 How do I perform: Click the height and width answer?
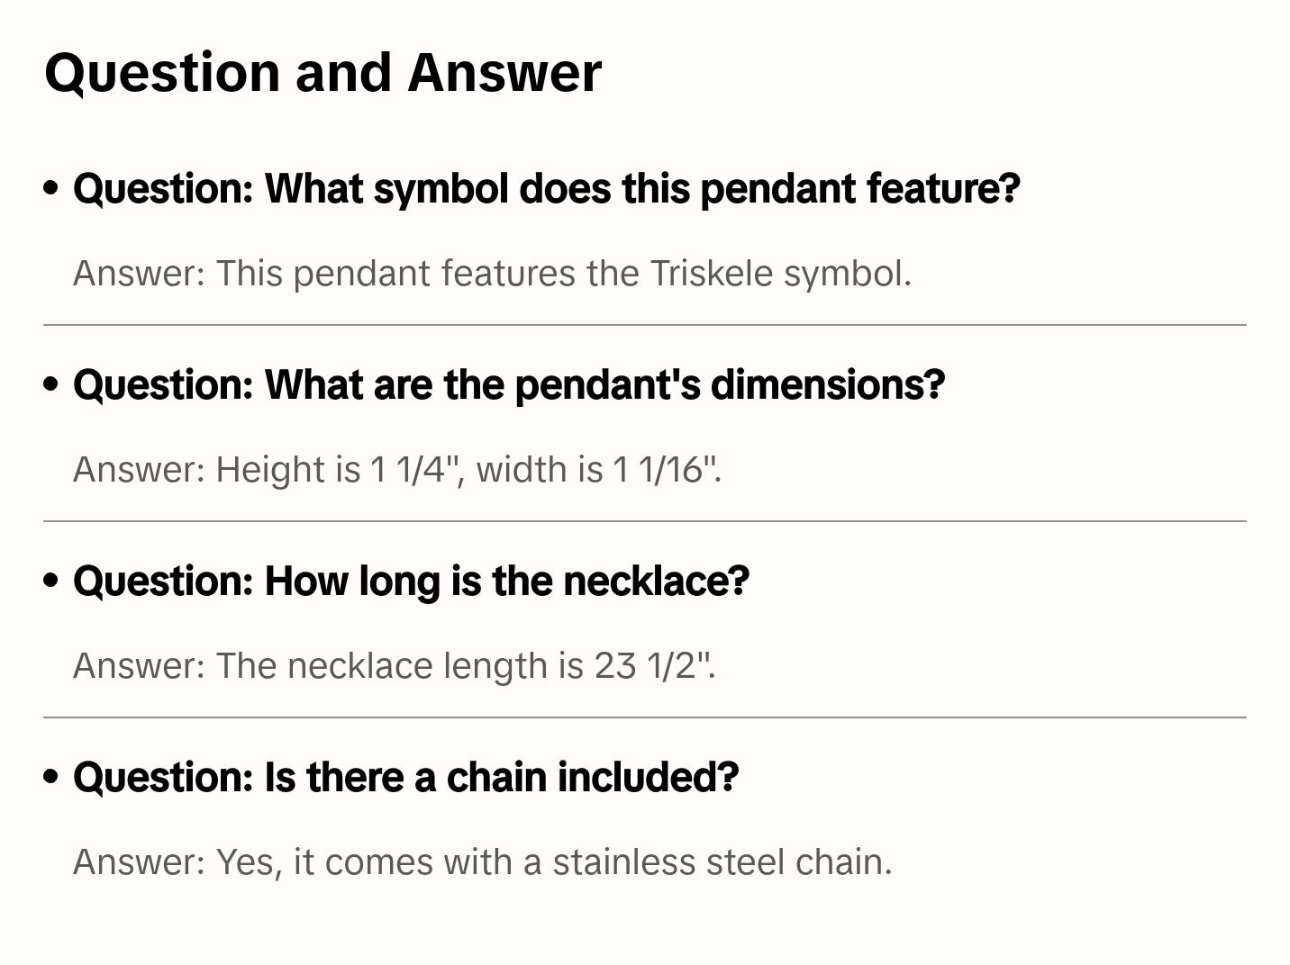(397, 470)
